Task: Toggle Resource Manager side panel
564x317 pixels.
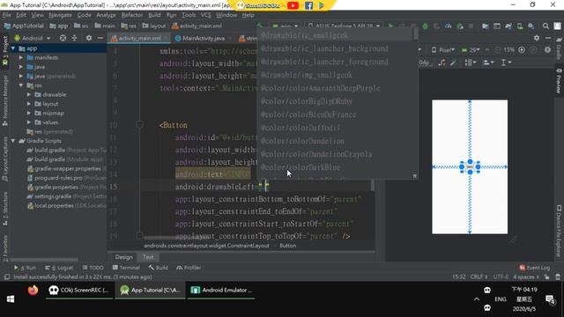Action: (x=5, y=100)
